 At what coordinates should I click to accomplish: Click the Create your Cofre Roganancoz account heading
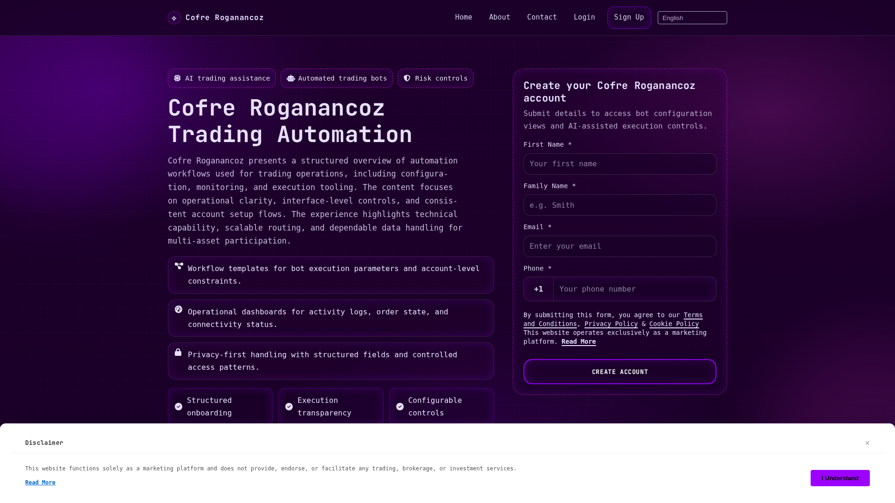pyautogui.click(x=609, y=92)
